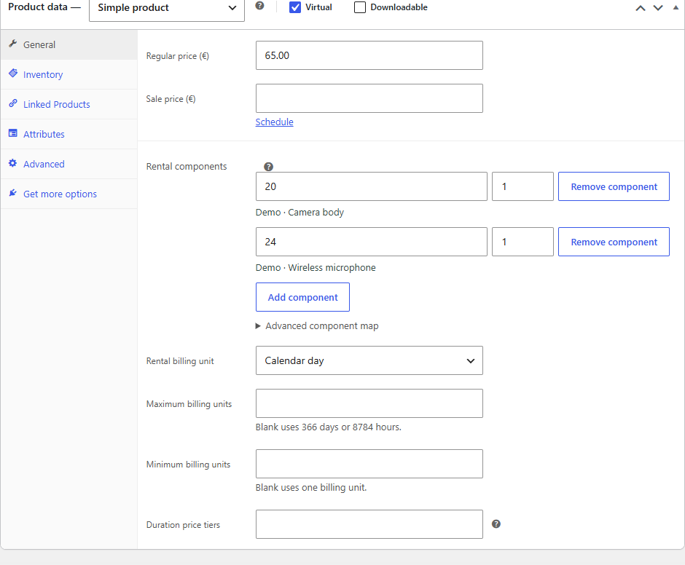Collapse the Product data panel triangle
685x565 pixels.
pos(676,7)
